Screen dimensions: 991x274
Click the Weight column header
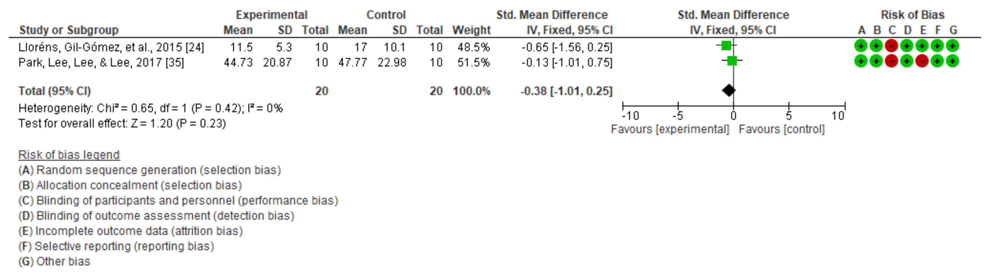coord(471,30)
